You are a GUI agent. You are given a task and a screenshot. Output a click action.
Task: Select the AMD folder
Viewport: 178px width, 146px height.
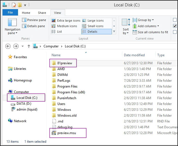[x=58, y=69]
